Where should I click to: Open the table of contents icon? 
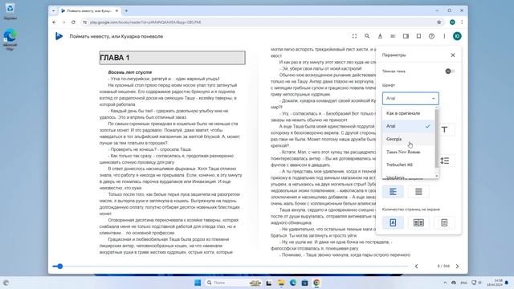click(x=393, y=36)
